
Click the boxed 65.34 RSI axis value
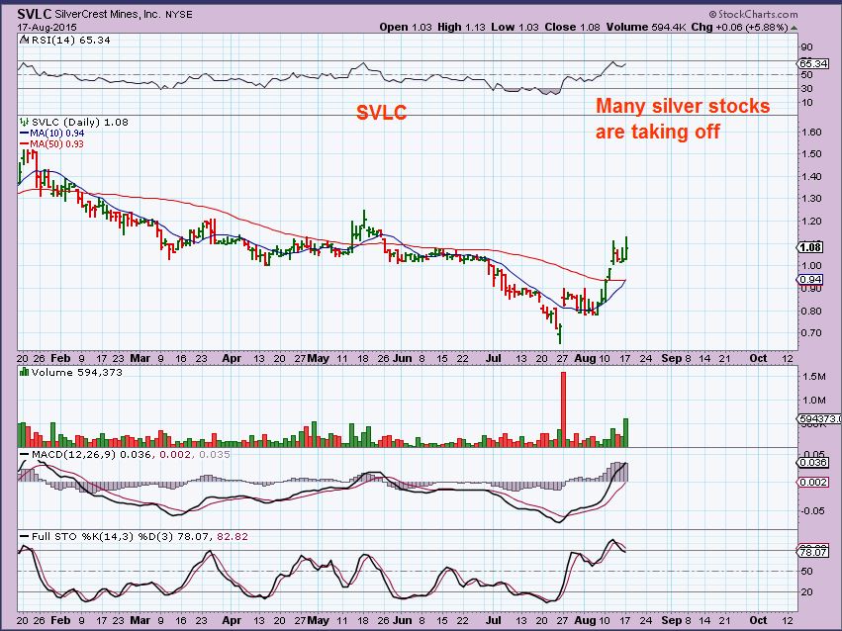(813, 63)
